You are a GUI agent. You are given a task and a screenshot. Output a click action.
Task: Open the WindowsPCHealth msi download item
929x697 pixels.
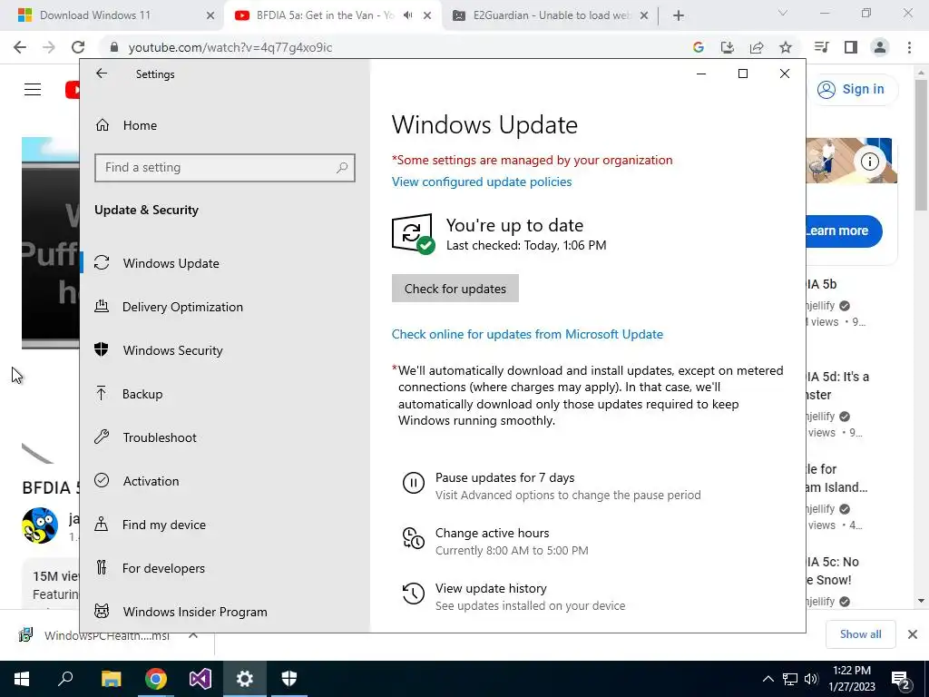click(x=94, y=635)
